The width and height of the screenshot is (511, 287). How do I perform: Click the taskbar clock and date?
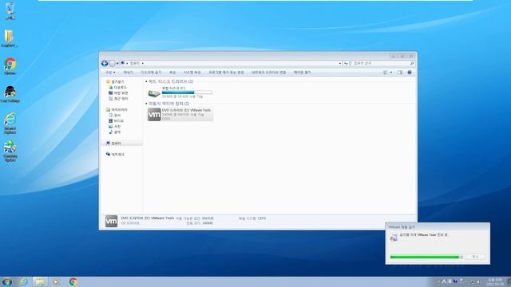495,281
